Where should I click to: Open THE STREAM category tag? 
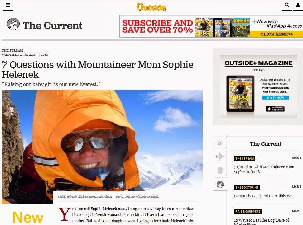pos(244,158)
